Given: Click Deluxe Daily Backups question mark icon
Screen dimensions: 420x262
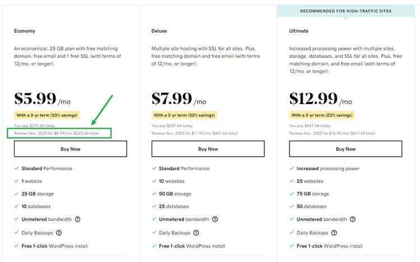Looking at the screenshot, I should 196,233.
